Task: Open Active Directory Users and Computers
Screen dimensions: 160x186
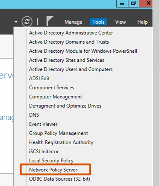Action: [x=71, y=69]
